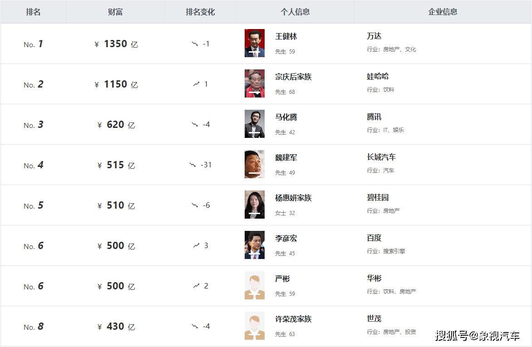
Task: Open the 腾讯 company link
Action: [374, 117]
